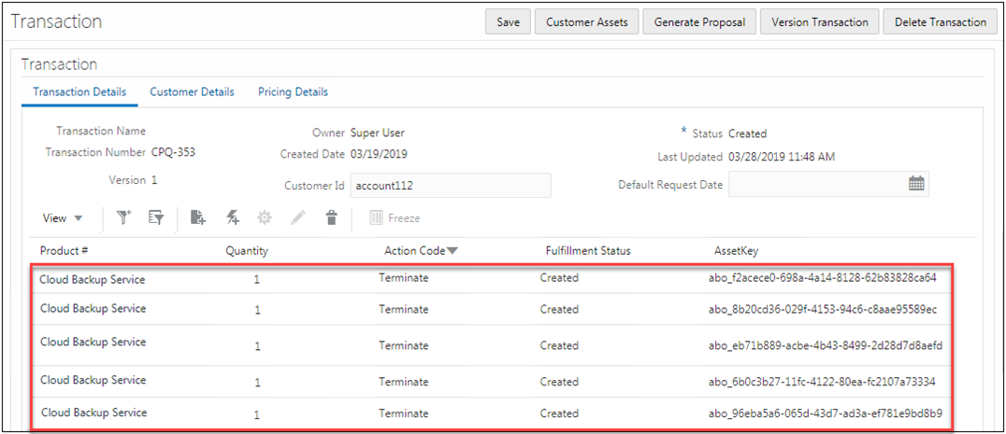Click the query-by-example filter icon

click(x=156, y=217)
